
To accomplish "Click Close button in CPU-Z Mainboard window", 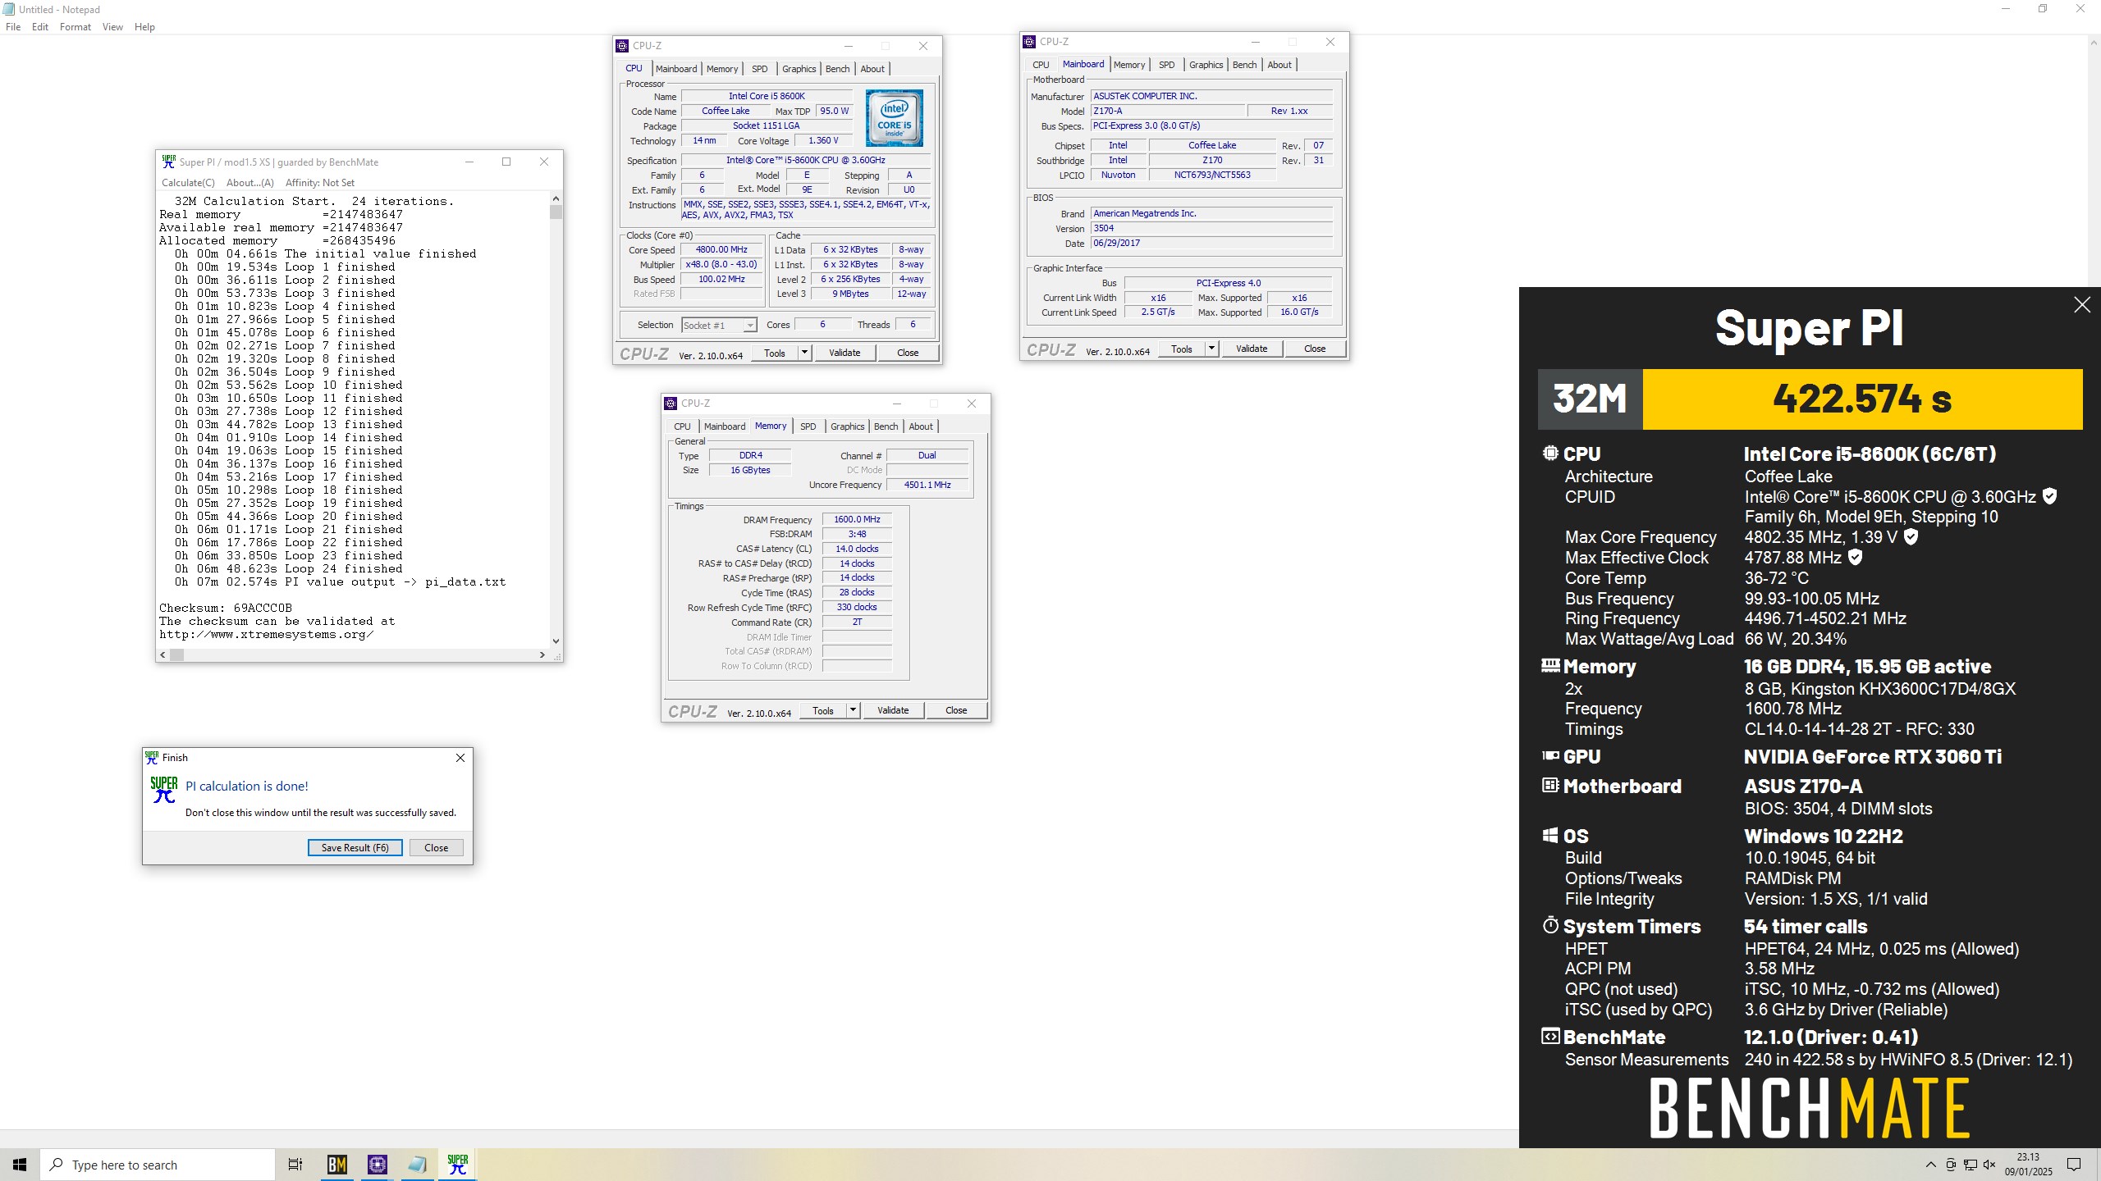I will click(1315, 349).
